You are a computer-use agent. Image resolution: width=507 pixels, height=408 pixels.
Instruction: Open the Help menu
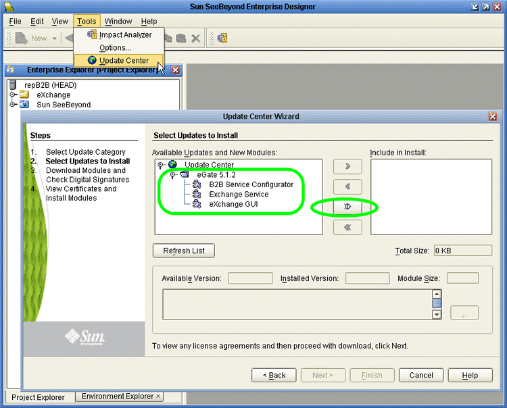(149, 22)
